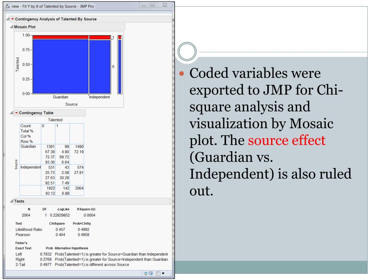Open the status bar dropdown arrow

point(163,273)
